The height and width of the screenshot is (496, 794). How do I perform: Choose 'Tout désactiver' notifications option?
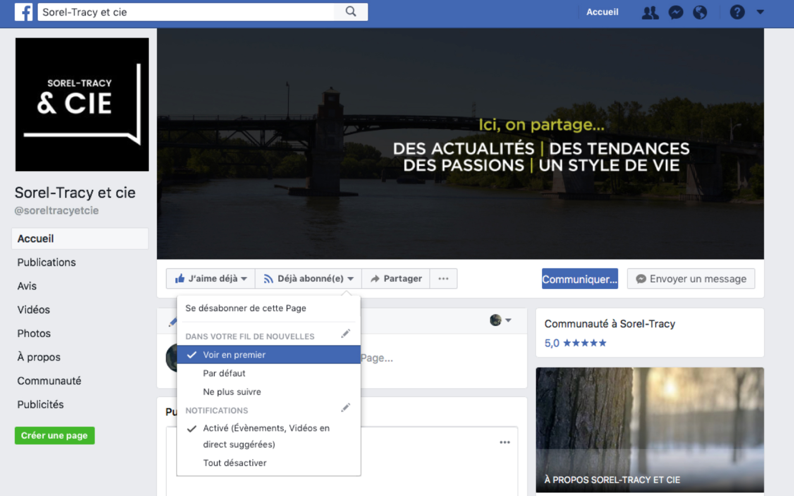[234, 463]
